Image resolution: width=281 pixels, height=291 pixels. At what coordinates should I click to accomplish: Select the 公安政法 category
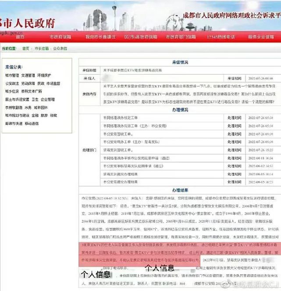[12, 83]
